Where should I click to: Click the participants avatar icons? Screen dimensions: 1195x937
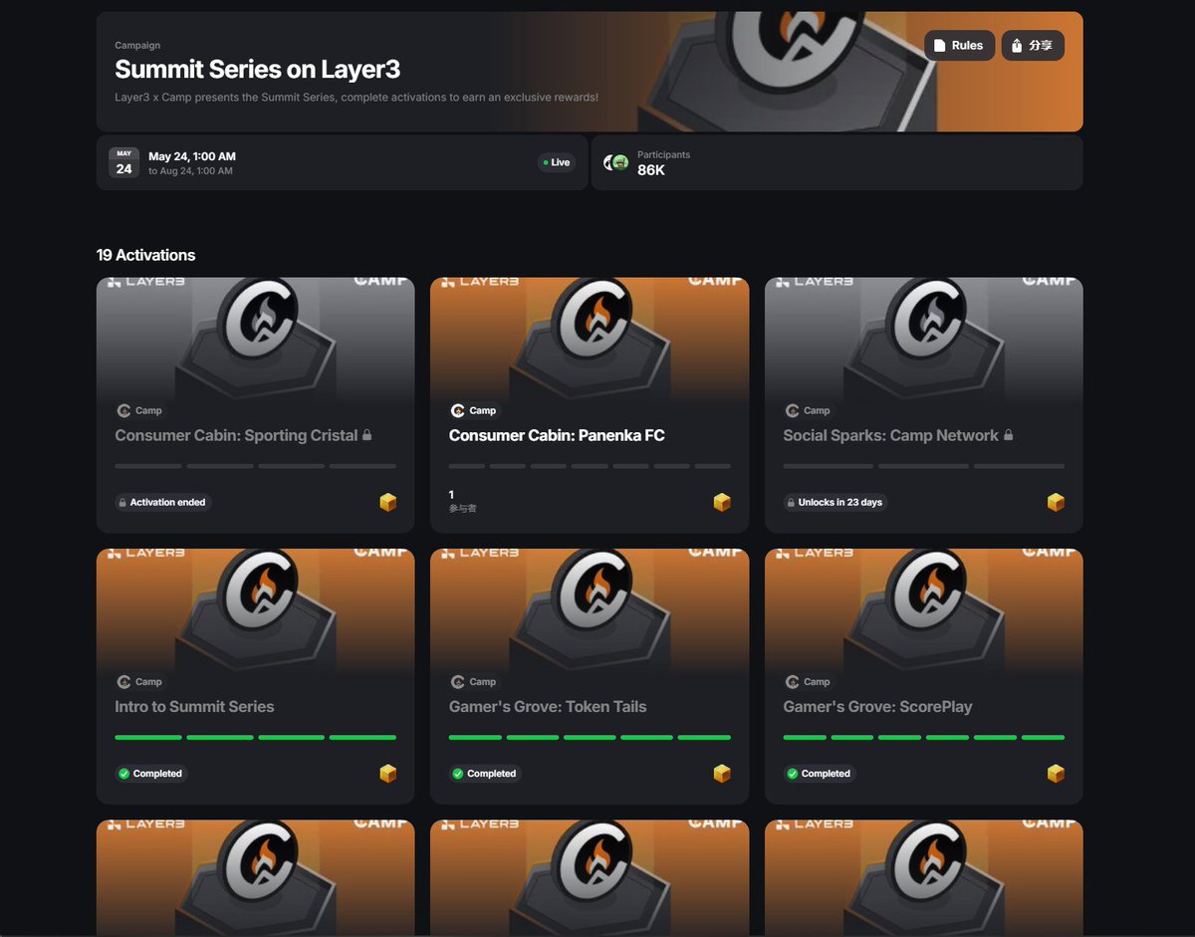[616, 162]
